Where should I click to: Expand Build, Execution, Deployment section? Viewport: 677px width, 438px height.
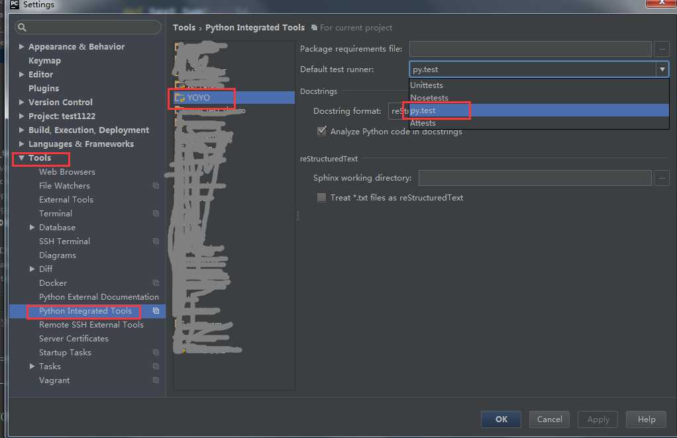(x=21, y=130)
